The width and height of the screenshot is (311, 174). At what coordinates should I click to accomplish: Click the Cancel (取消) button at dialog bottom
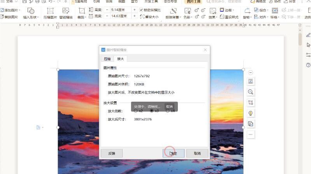197,153
